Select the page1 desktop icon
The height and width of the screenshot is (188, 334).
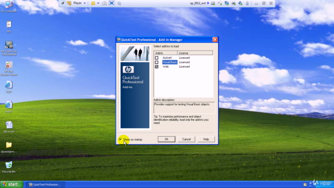[9, 107]
